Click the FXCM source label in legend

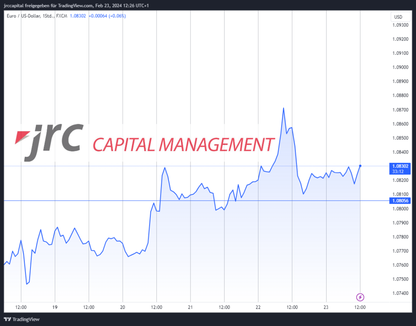[62, 16]
